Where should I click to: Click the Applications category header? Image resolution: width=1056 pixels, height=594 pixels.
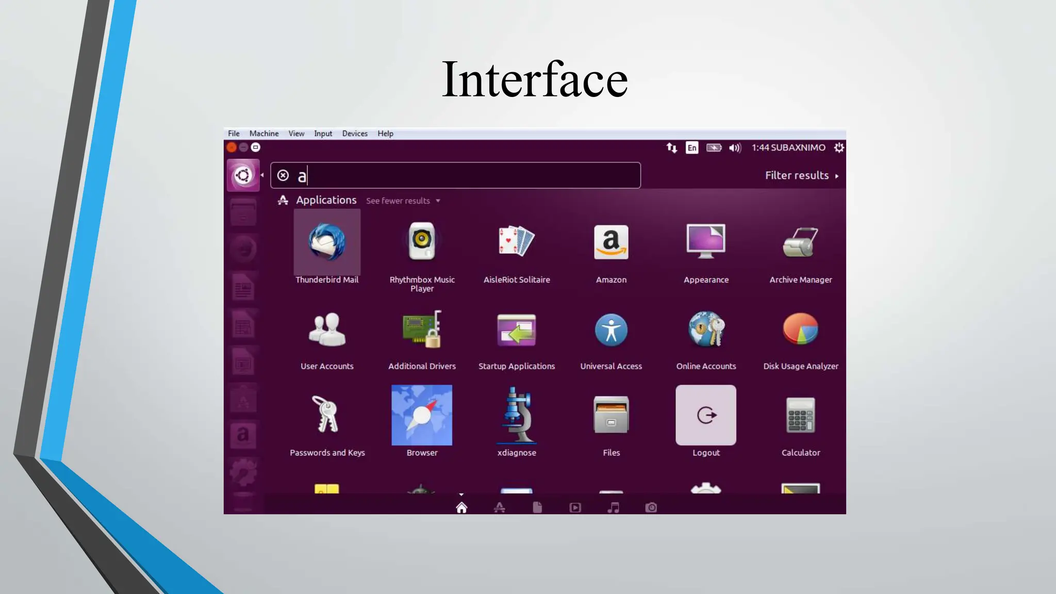(326, 200)
